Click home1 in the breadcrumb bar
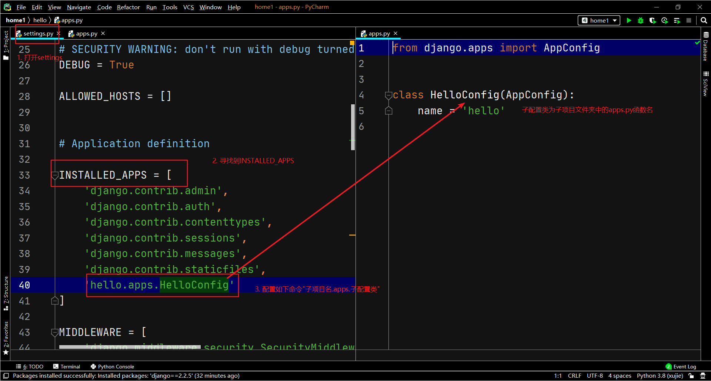Image resolution: width=711 pixels, height=381 pixels. (16, 20)
